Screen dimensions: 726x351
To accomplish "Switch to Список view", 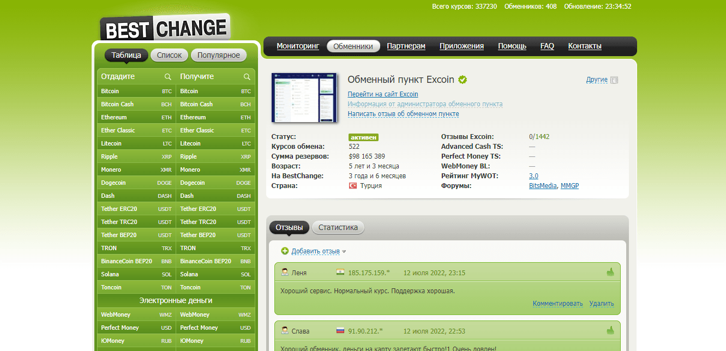I will click(x=169, y=55).
